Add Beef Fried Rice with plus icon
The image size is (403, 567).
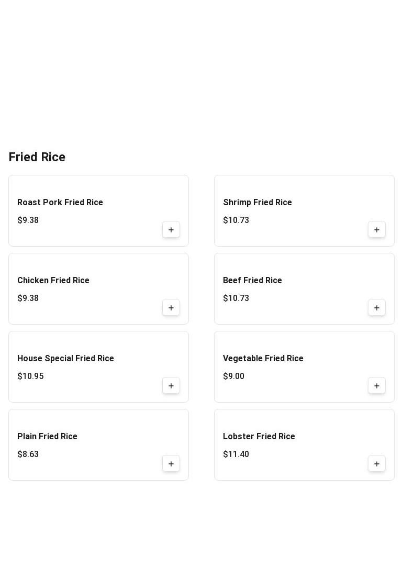pos(377,308)
